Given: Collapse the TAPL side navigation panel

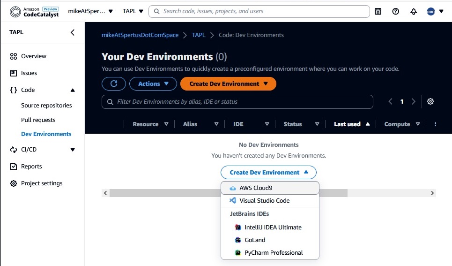Looking at the screenshot, I should coord(73,32).
